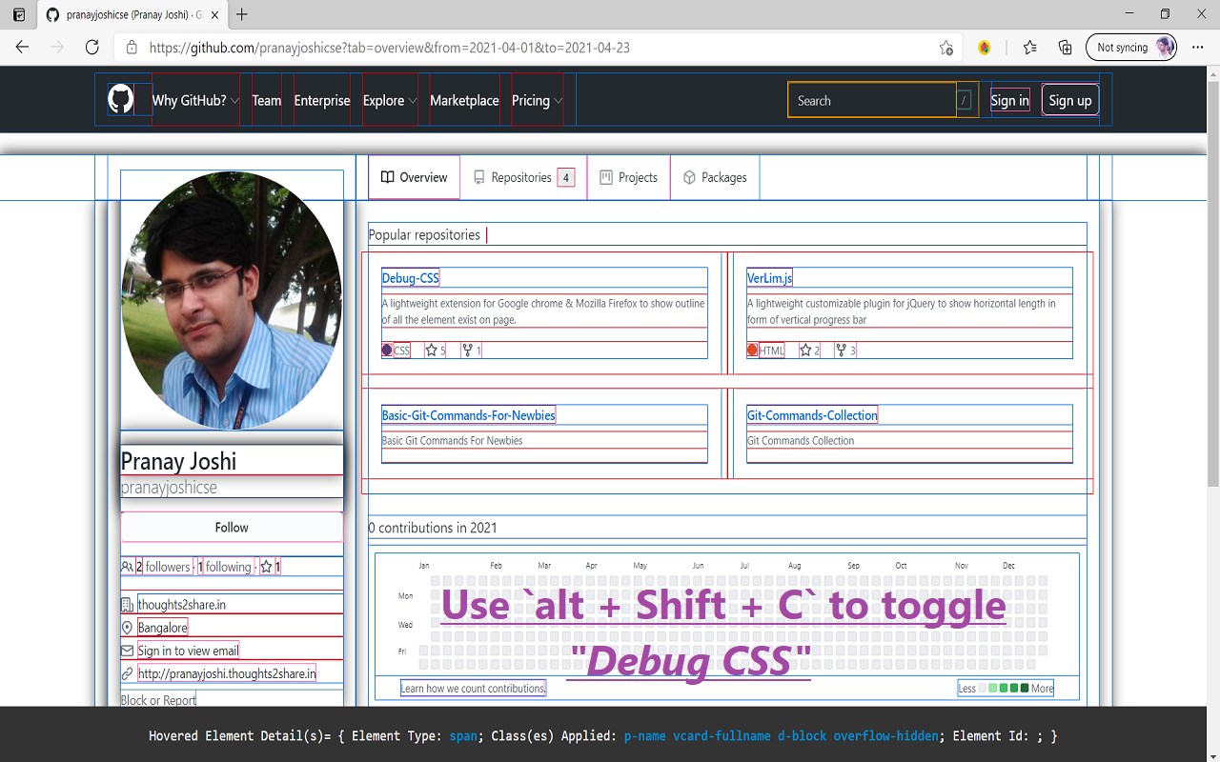Click Learn how we count contributions
The width and height of the screenshot is (1220, 762).
(473, 688)
